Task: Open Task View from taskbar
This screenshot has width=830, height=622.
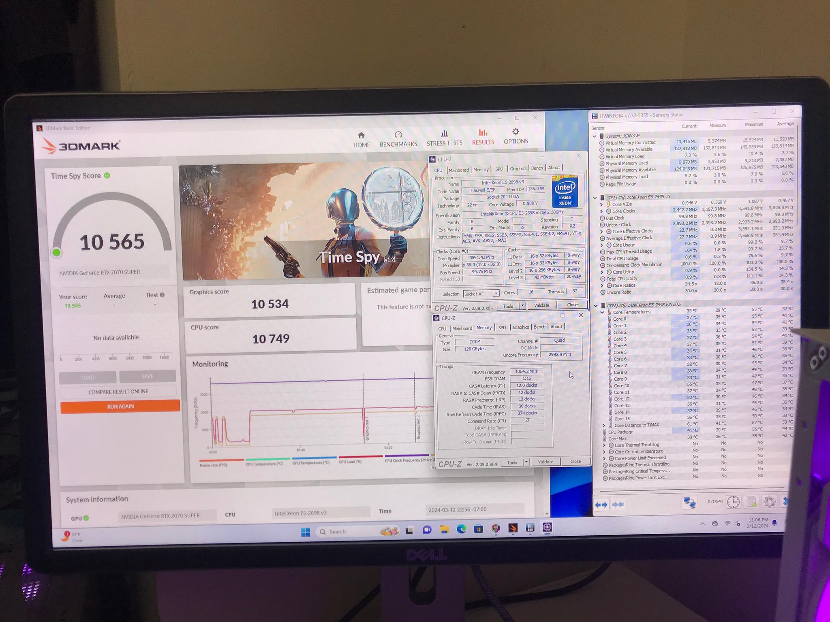Action: 409,530
